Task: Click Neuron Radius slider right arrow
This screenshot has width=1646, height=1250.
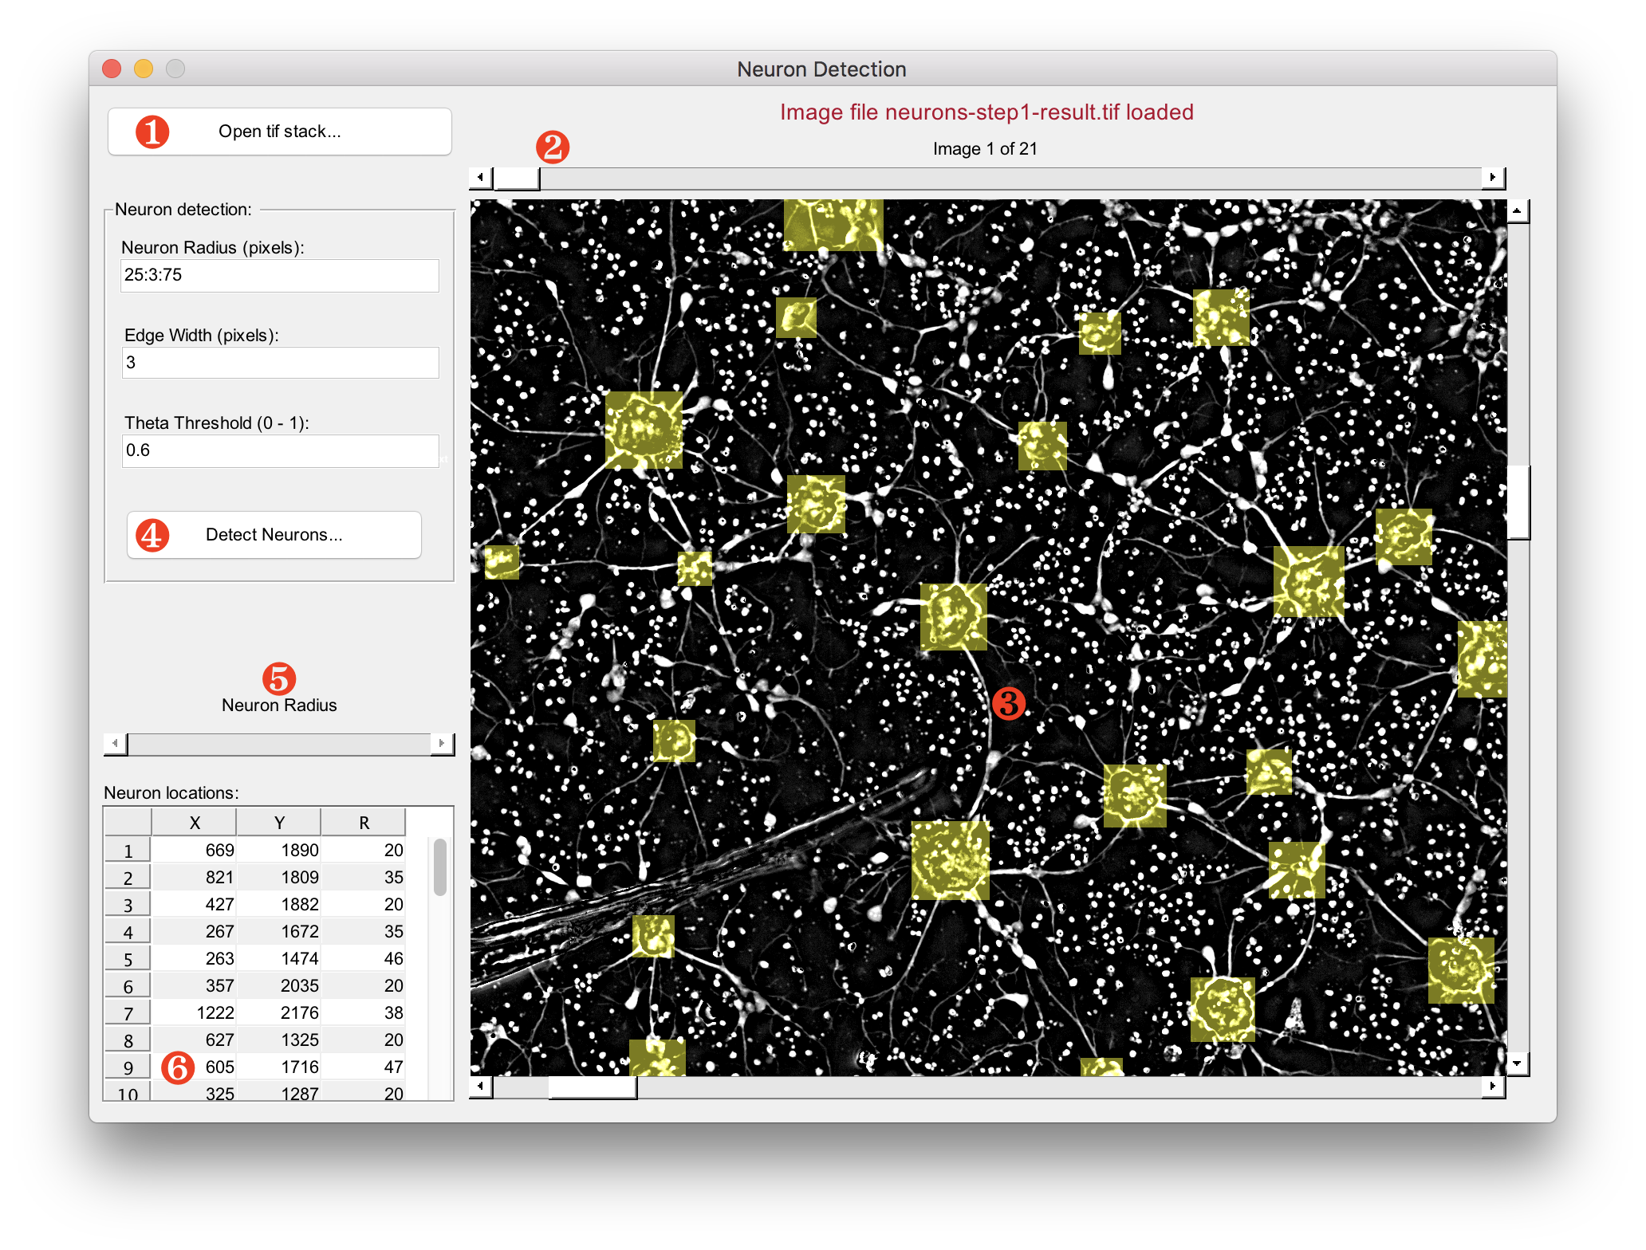Action: coord(442,743)
